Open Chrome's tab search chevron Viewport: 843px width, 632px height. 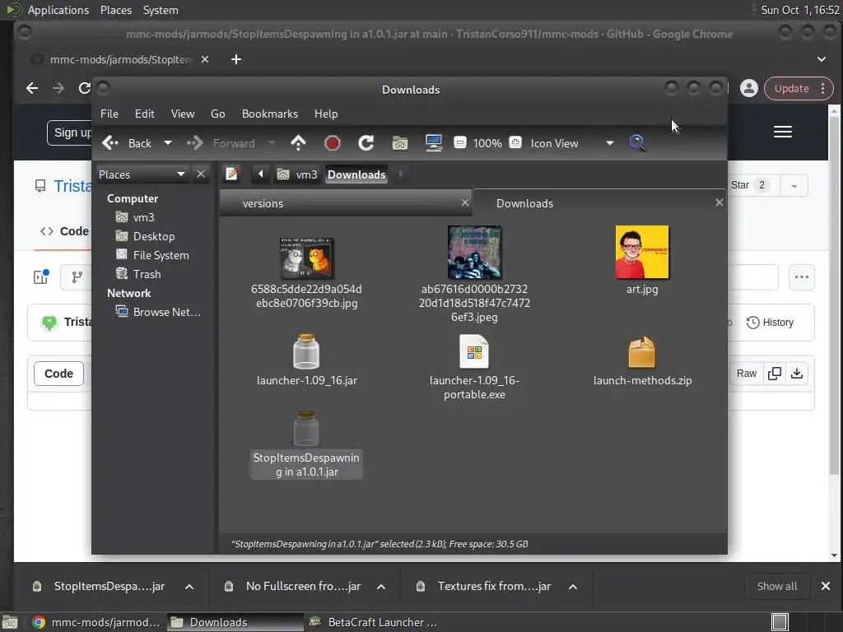click(822, 59)
